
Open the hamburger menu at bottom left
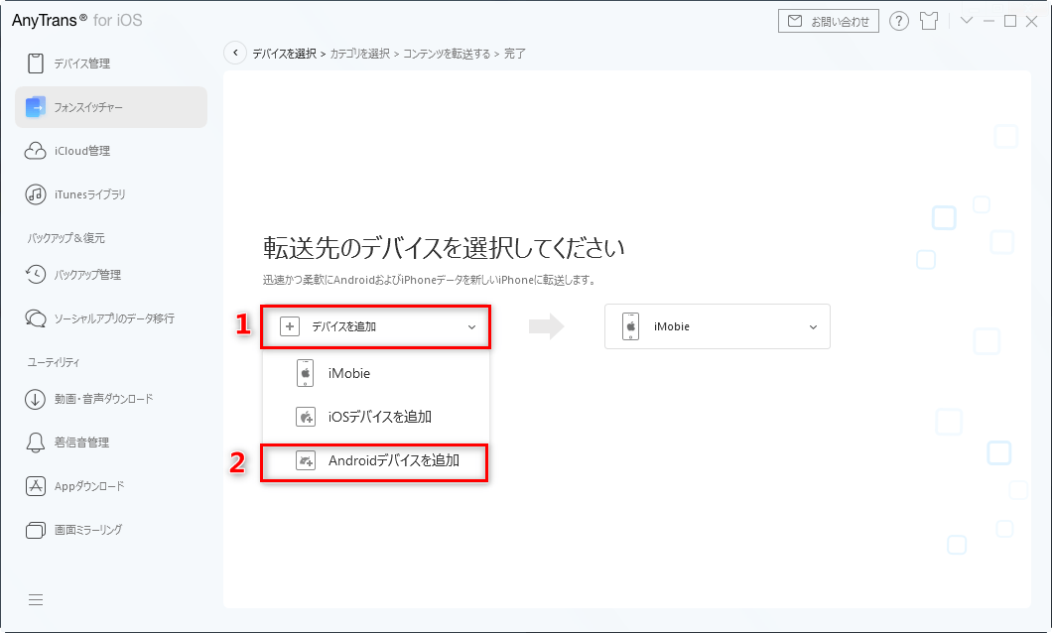(36, 599)
